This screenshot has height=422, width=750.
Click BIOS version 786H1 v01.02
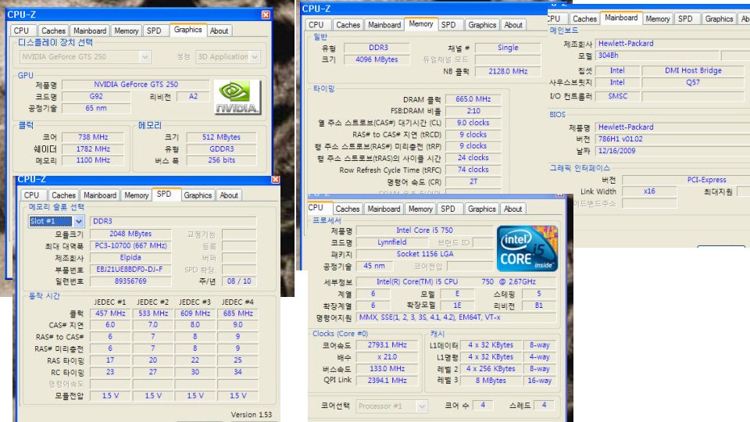pos(673,139)
